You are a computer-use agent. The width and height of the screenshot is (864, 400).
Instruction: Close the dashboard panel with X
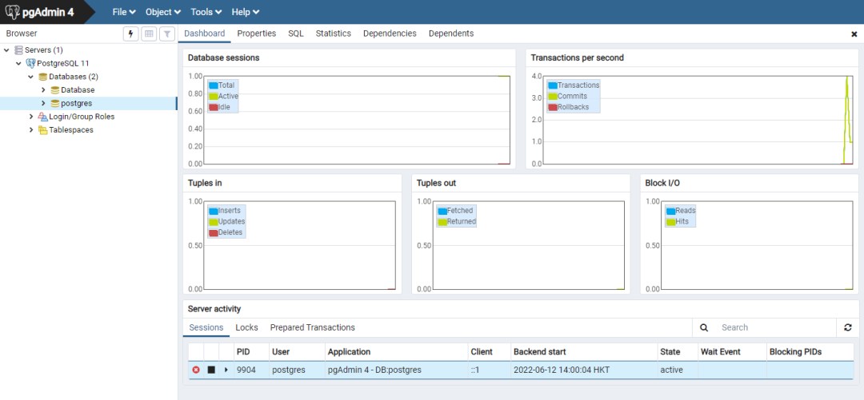tap(854, 34)
